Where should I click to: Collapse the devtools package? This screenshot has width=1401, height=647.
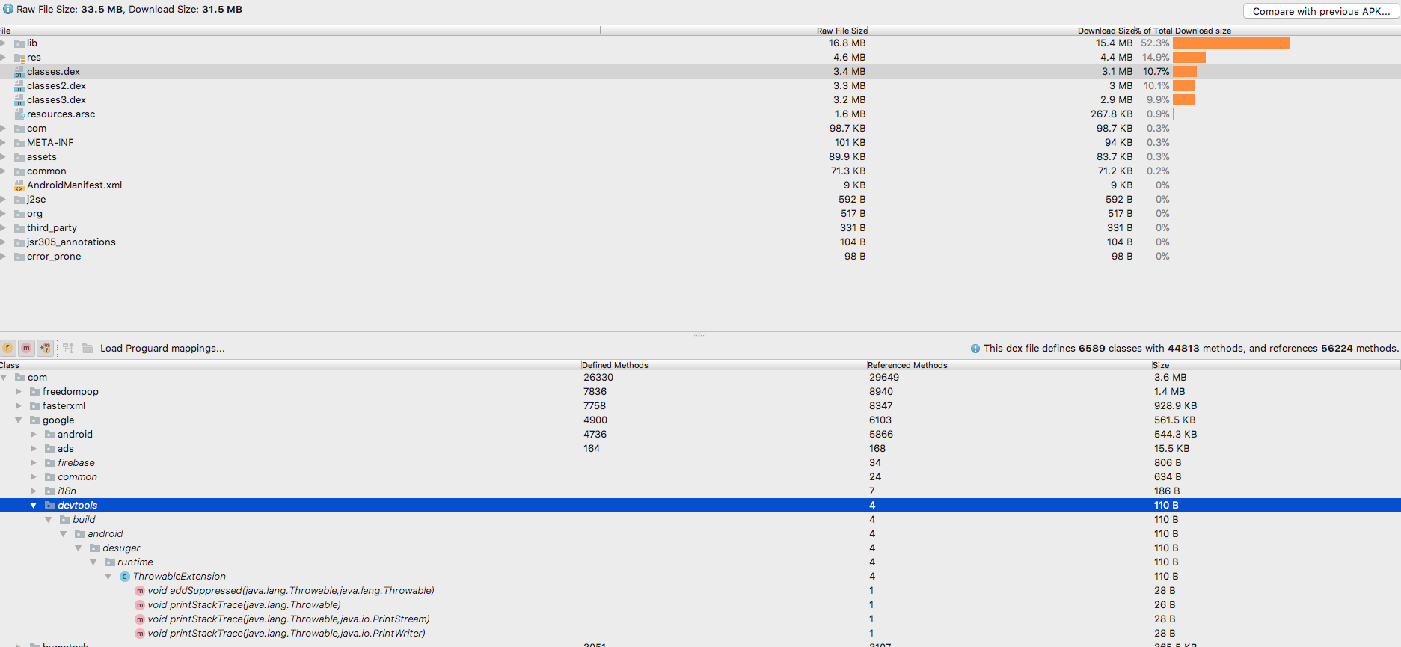(x=34, y=506)
